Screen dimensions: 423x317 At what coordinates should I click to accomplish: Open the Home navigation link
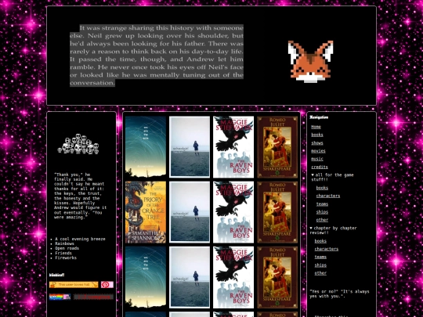pyautogui.click(x=316, y=127)
